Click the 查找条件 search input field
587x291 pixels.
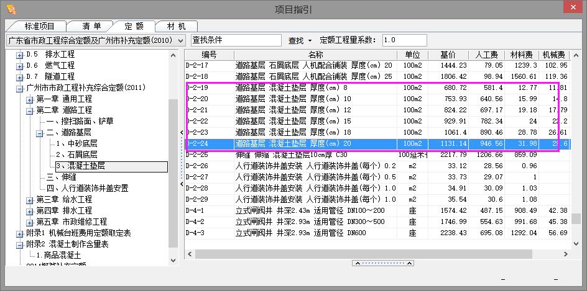[236, 40]
